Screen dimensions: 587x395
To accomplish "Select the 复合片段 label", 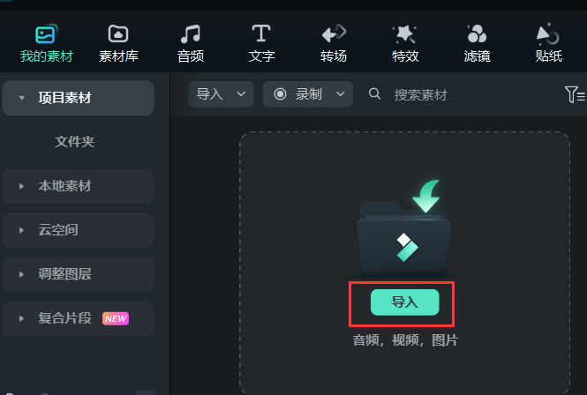I will 64,318.
